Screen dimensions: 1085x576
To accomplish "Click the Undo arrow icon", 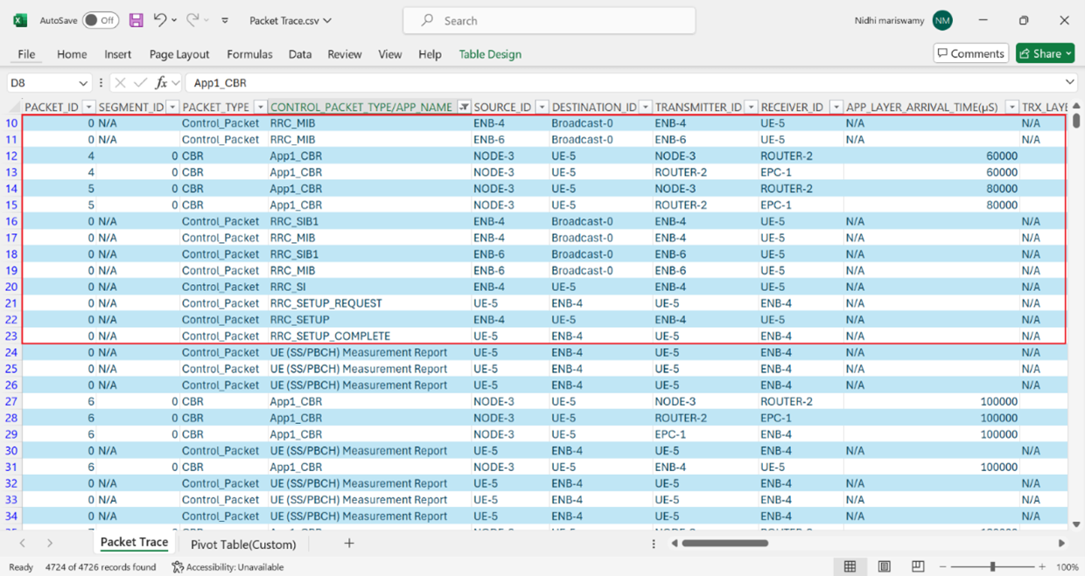I will pos(159,20).
